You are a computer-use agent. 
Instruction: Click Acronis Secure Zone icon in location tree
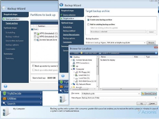click(x=74, y=60)
